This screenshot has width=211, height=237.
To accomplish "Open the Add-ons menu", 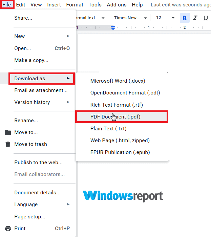I will [117, 5].
